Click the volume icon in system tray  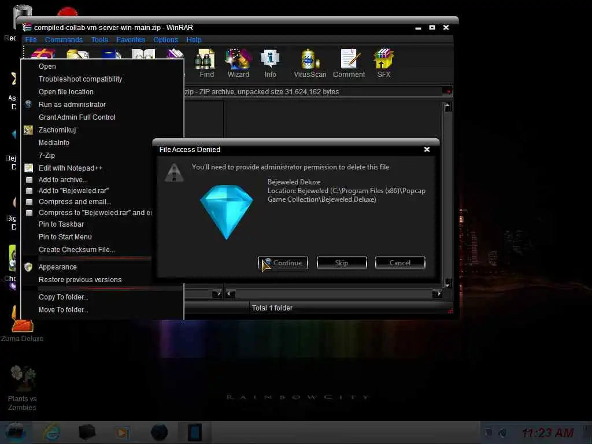pyautogui.click(x=502, y=432)
